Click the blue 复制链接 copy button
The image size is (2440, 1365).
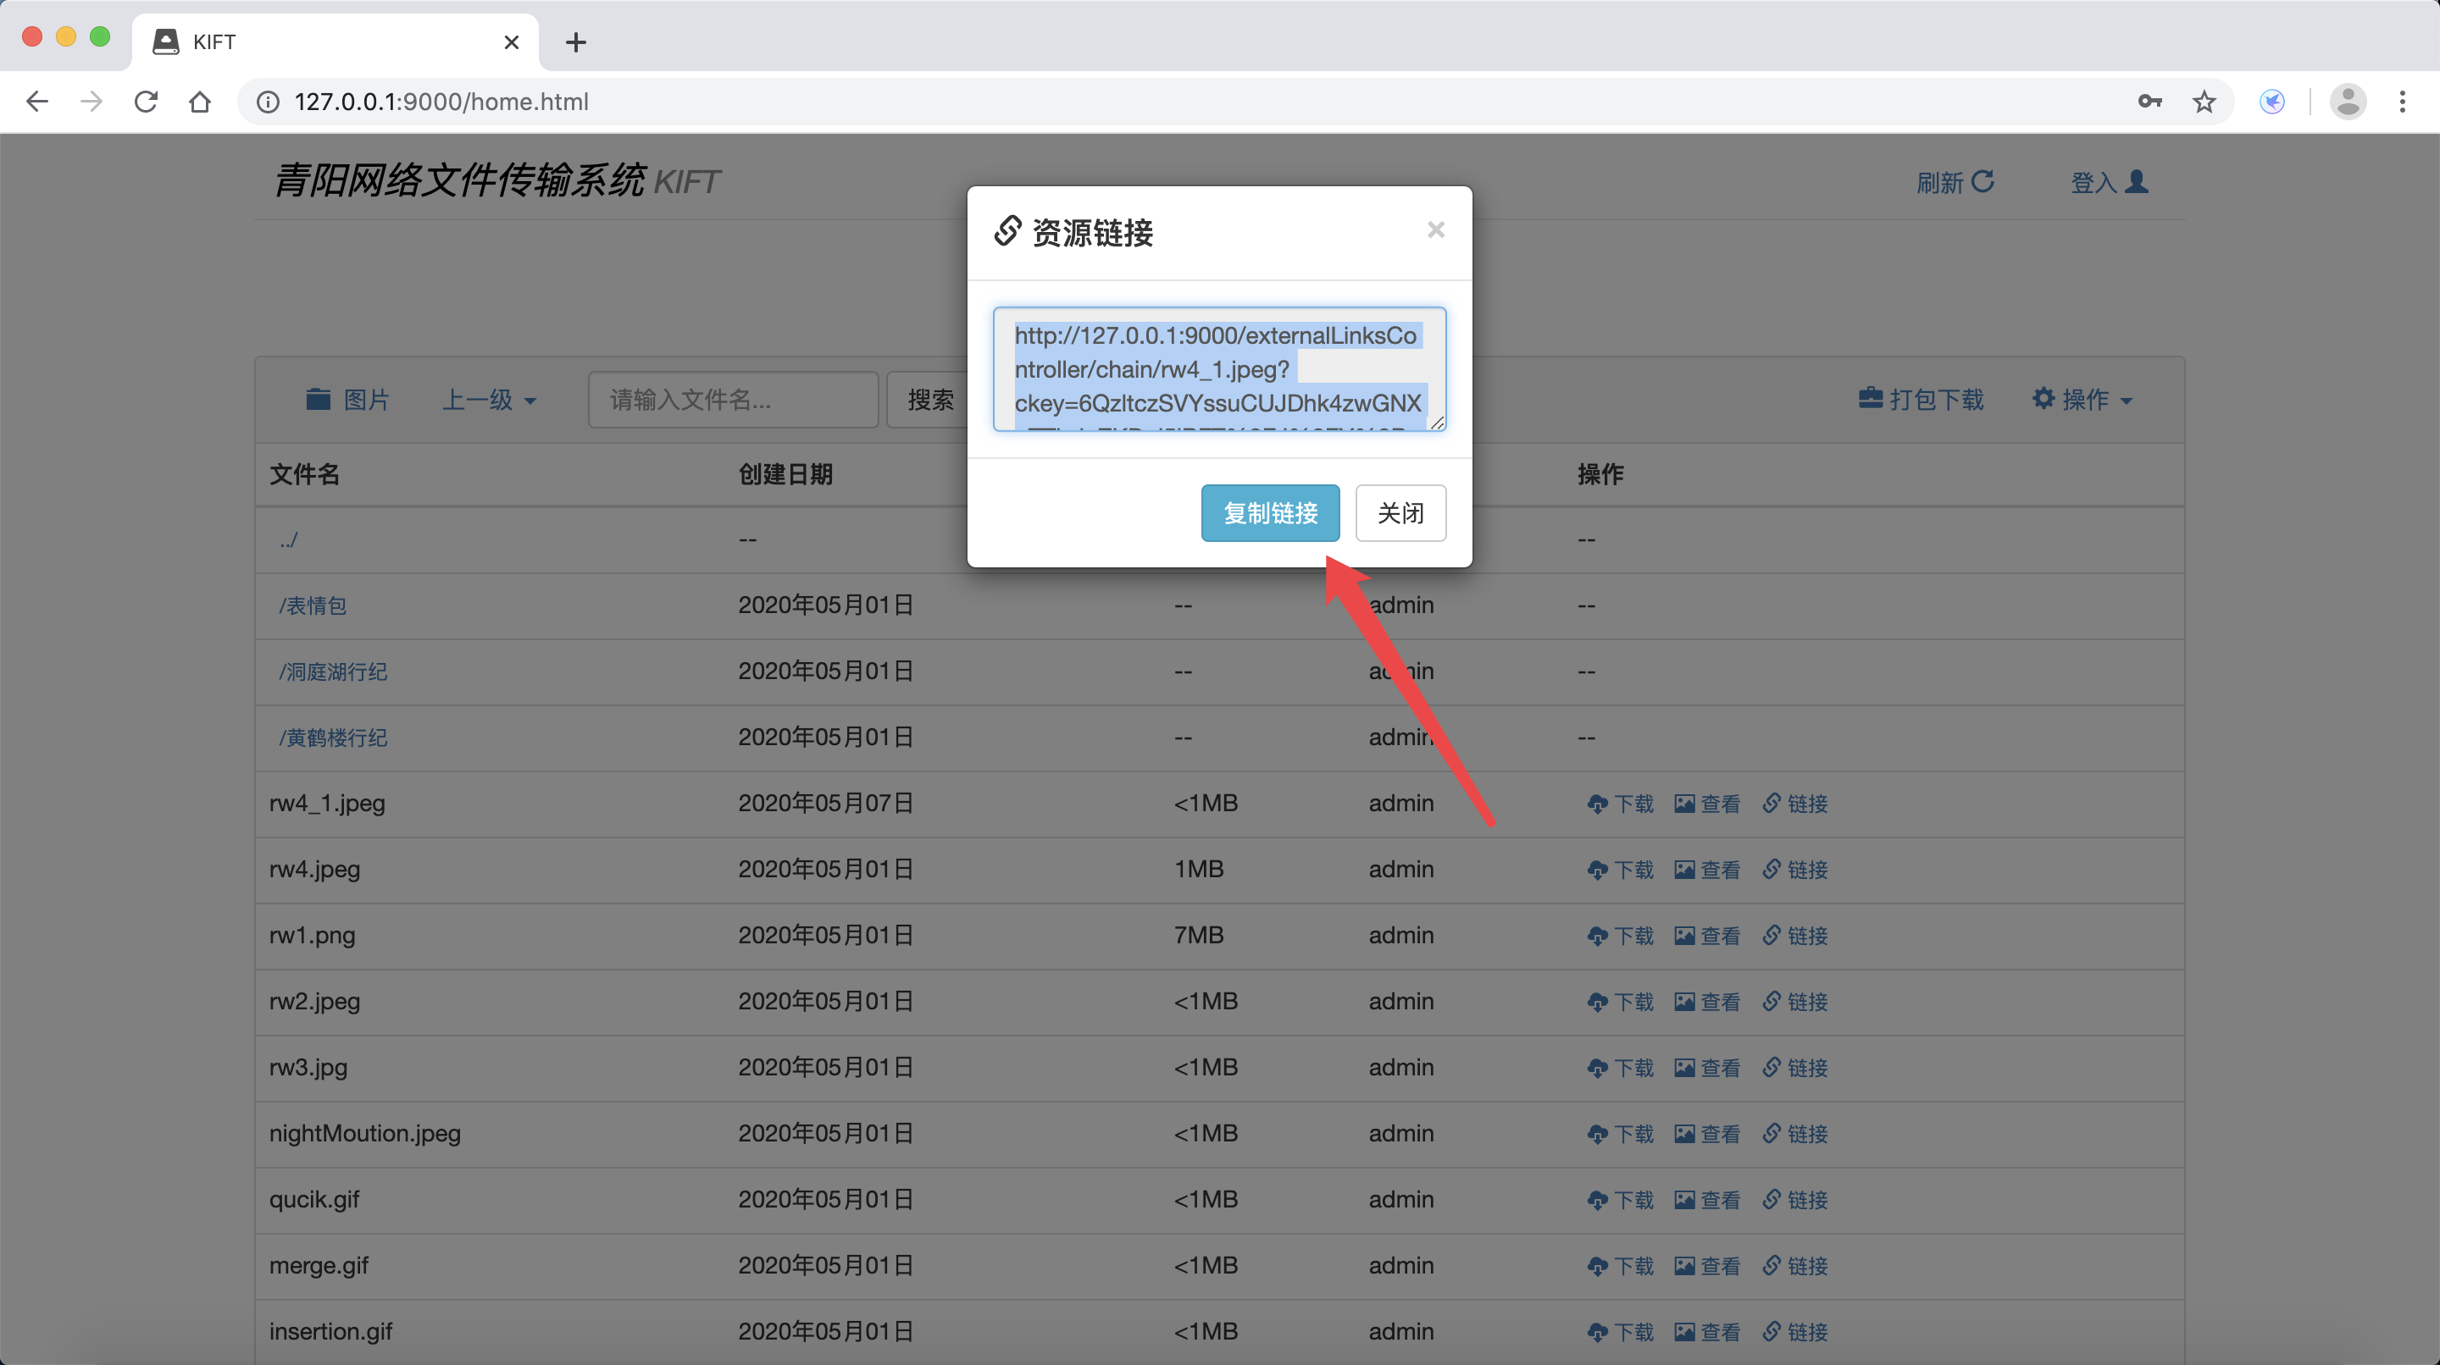click(1269, 513)
